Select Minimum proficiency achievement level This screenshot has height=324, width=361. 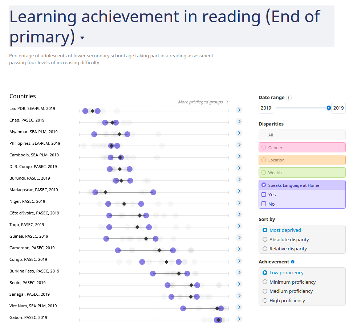(265, 282)
